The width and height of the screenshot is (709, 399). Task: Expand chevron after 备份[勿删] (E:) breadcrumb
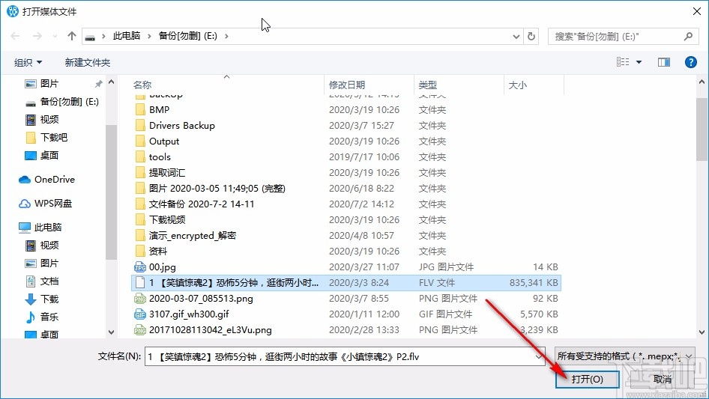coord(226,36)
